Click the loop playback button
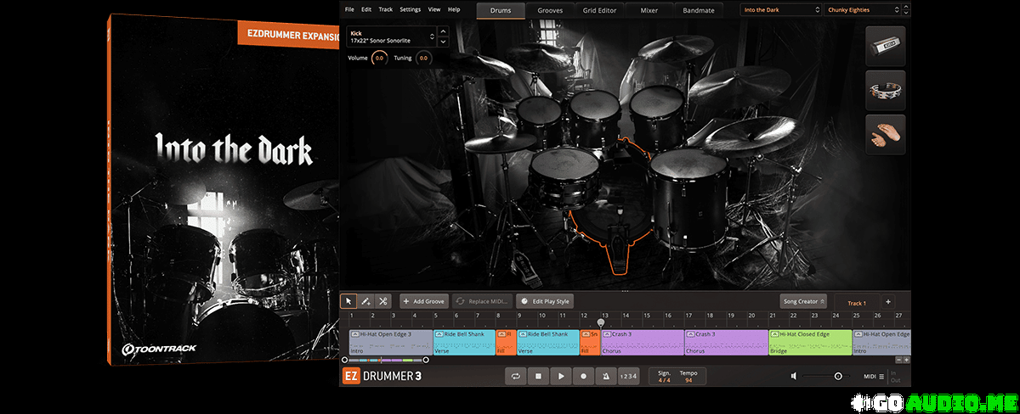 point(515,376)
